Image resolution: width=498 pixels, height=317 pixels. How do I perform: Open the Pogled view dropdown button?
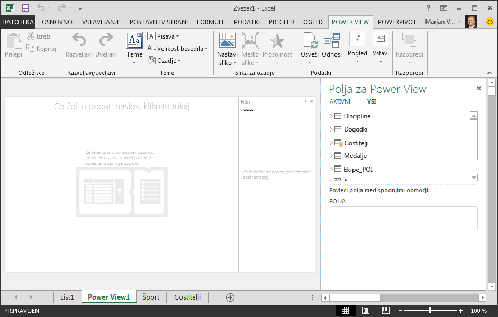357,48
